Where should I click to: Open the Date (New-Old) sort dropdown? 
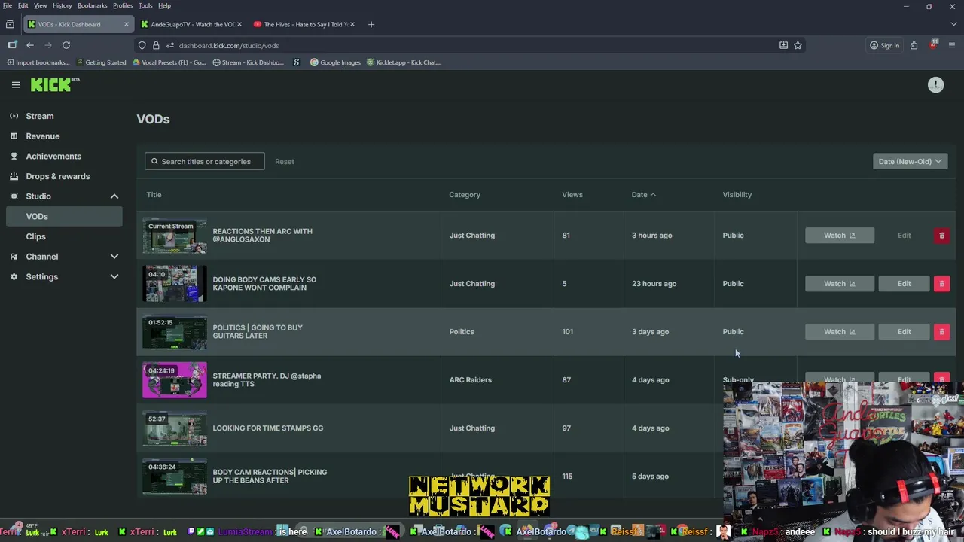[910, 161]
